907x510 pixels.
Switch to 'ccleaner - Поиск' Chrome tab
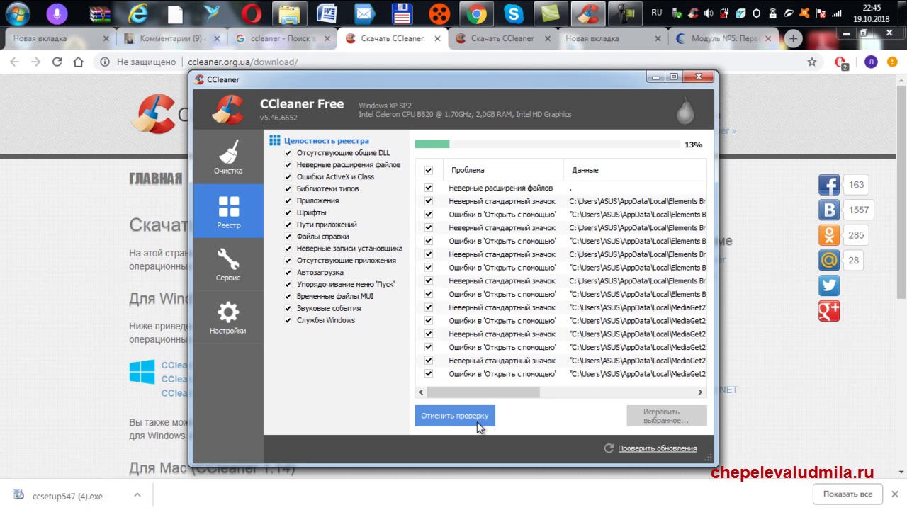click(282, 38)
